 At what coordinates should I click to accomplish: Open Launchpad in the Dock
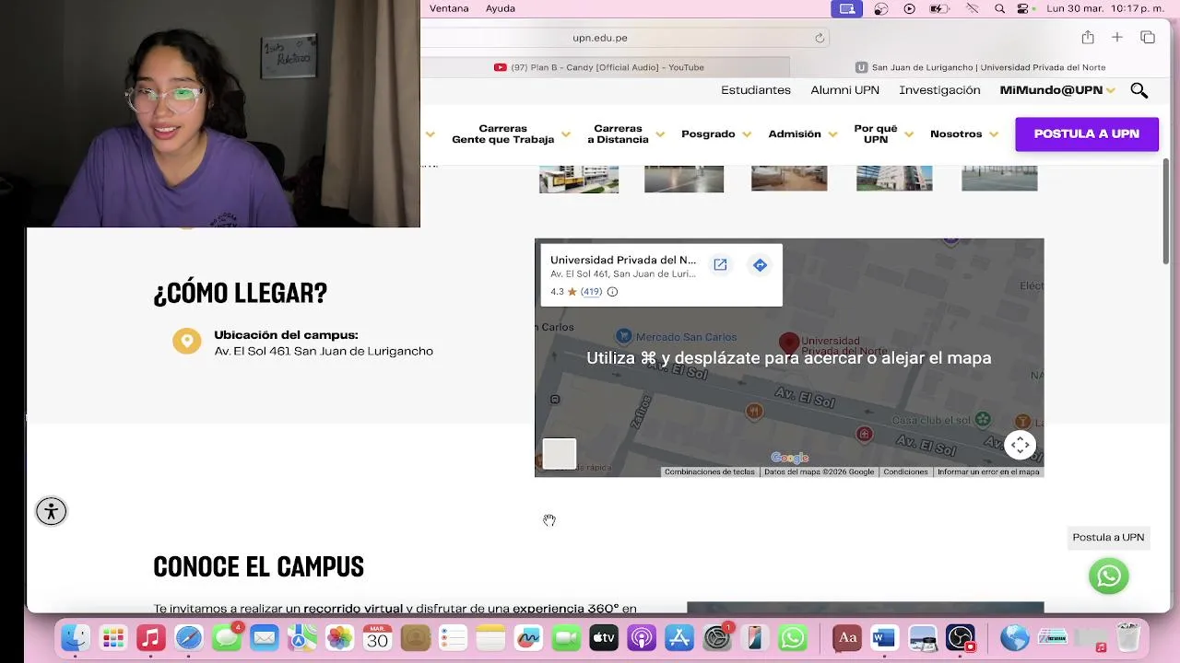(113, 637)
